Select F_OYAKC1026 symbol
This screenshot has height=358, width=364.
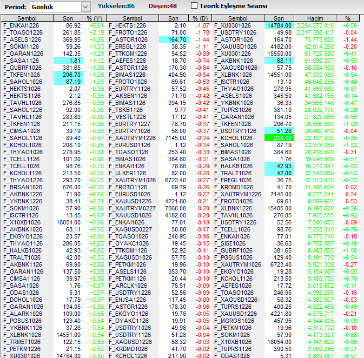[x=129, y=243]
